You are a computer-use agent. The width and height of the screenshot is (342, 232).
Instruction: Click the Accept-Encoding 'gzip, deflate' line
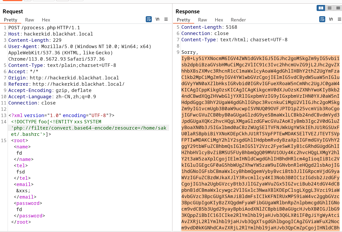pos(50,90)
